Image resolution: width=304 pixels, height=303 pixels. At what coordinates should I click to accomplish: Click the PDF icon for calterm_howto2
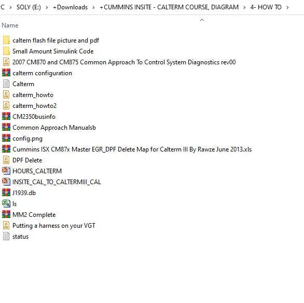pos(6,106)
